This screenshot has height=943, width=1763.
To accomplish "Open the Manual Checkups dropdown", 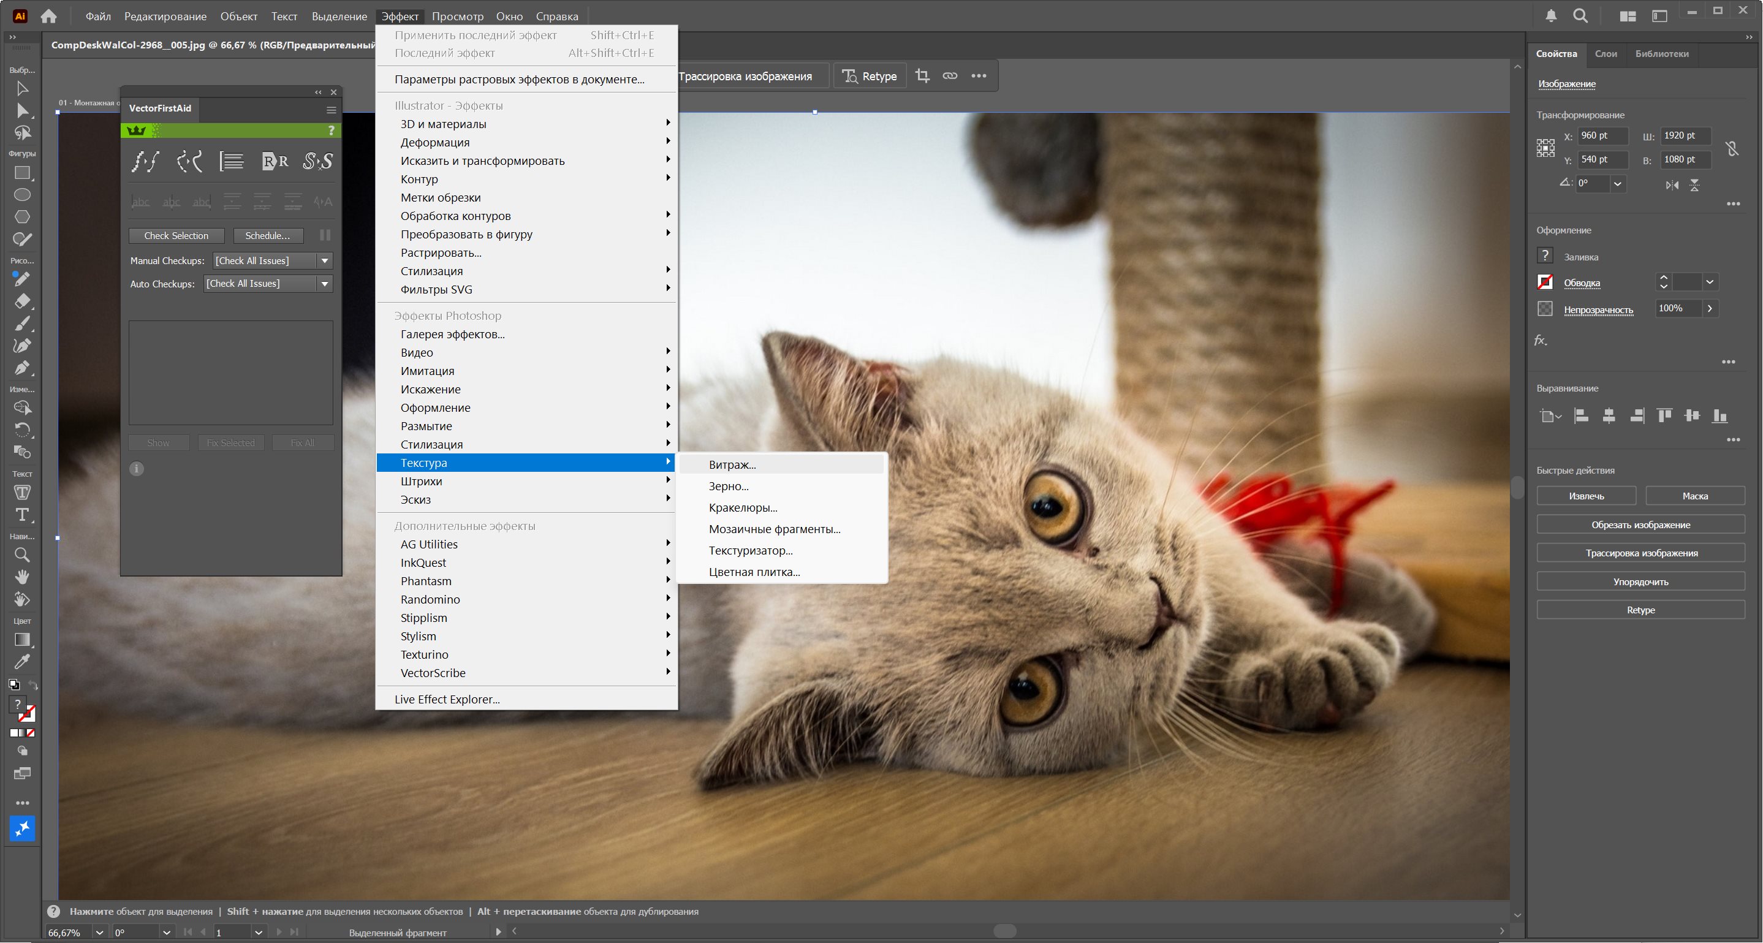I will (x=325, y=261).
